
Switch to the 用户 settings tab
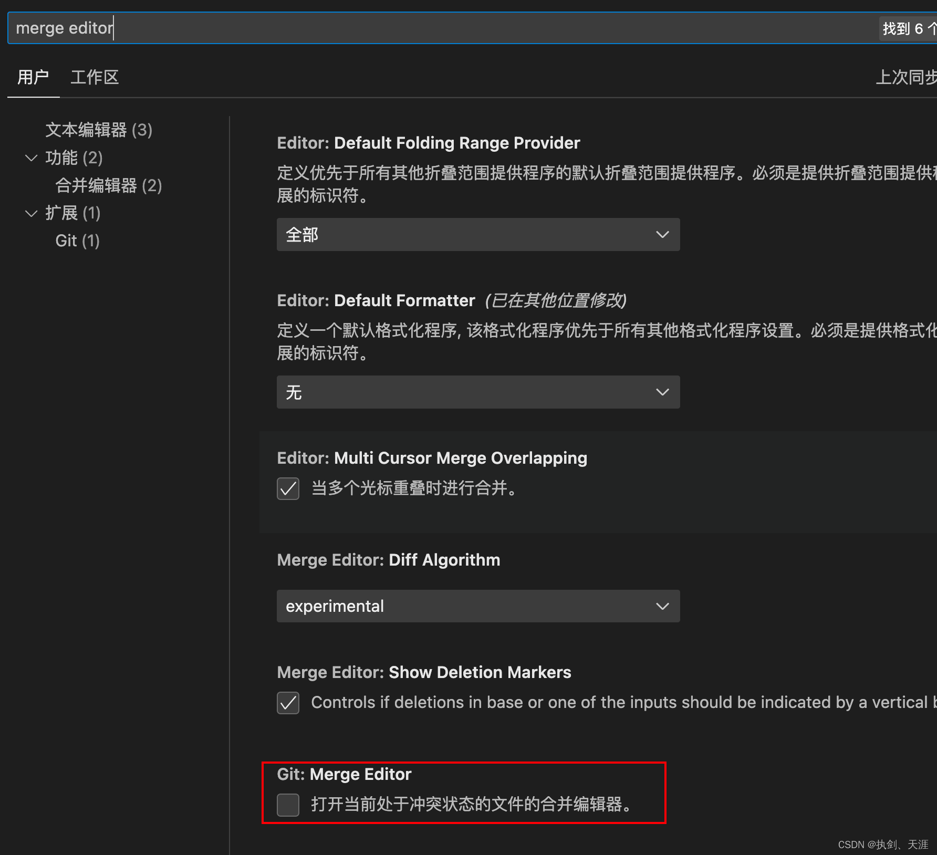33,77
